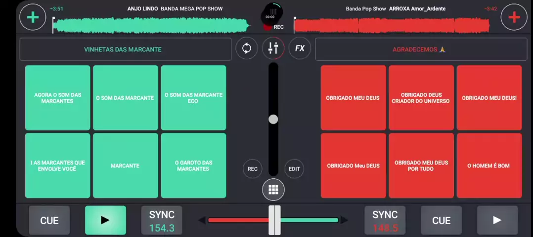
Task: Tap the red add track plus icon
Action: pyautogui.click(x=514, y=17)
